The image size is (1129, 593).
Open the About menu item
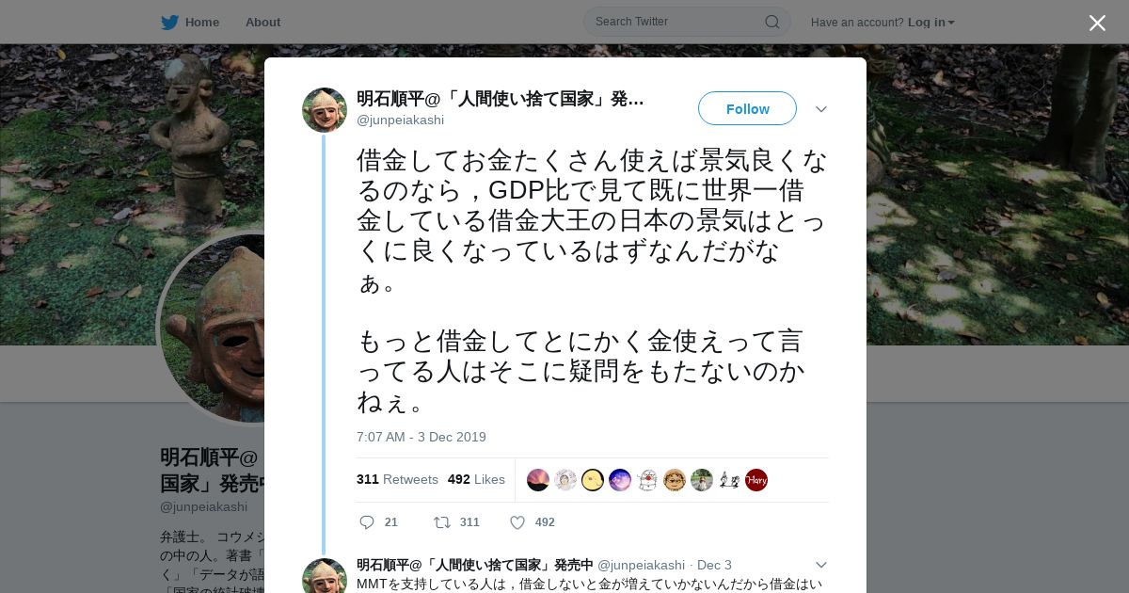click(x=262, y=23)
